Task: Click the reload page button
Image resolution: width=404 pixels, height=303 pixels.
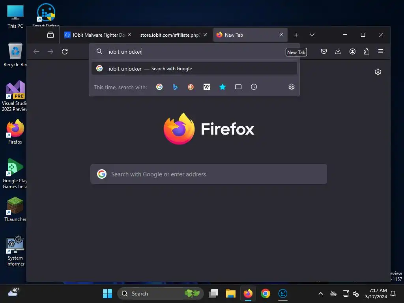Action: (x=65, y=52)
